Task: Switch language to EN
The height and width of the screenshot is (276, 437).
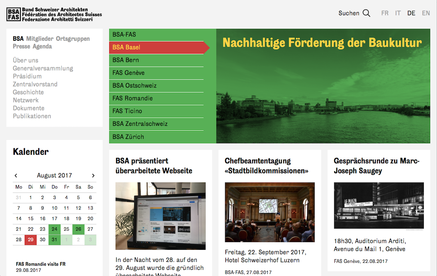Action: [x=426, y=13]
